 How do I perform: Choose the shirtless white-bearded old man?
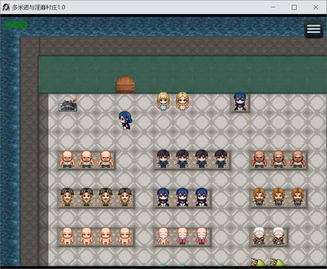pyautogui.click(x=163, y=236)
